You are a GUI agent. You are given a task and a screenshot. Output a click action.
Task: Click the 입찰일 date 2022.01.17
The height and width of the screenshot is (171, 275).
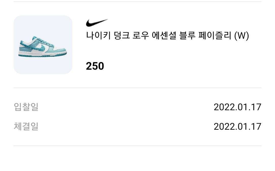point(237,107)
